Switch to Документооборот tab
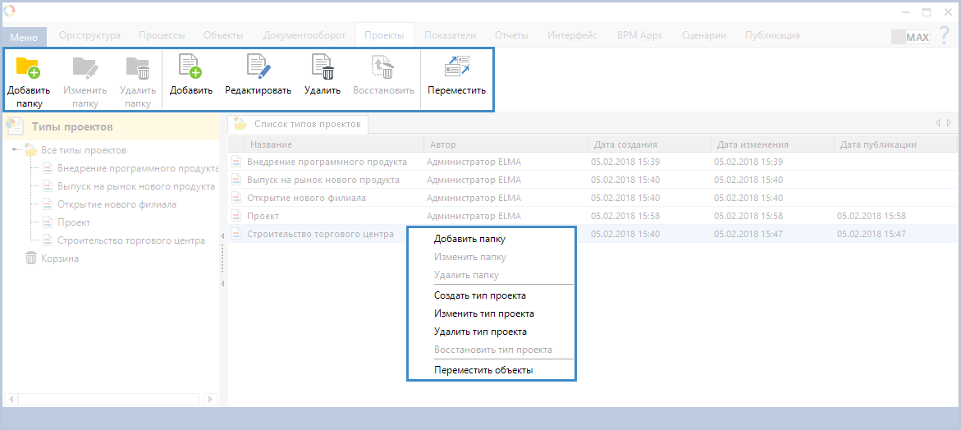The image size is (961, 430). point(304,35)
